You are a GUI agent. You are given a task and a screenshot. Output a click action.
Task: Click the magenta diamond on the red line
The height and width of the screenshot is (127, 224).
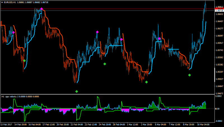coord(41,9)
